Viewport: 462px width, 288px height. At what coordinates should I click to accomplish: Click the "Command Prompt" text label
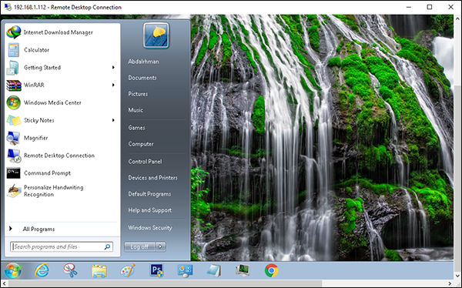[x=47, y=173]
